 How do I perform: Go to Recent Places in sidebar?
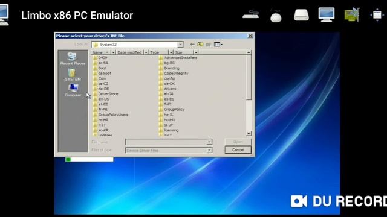(x=73, y=59)
